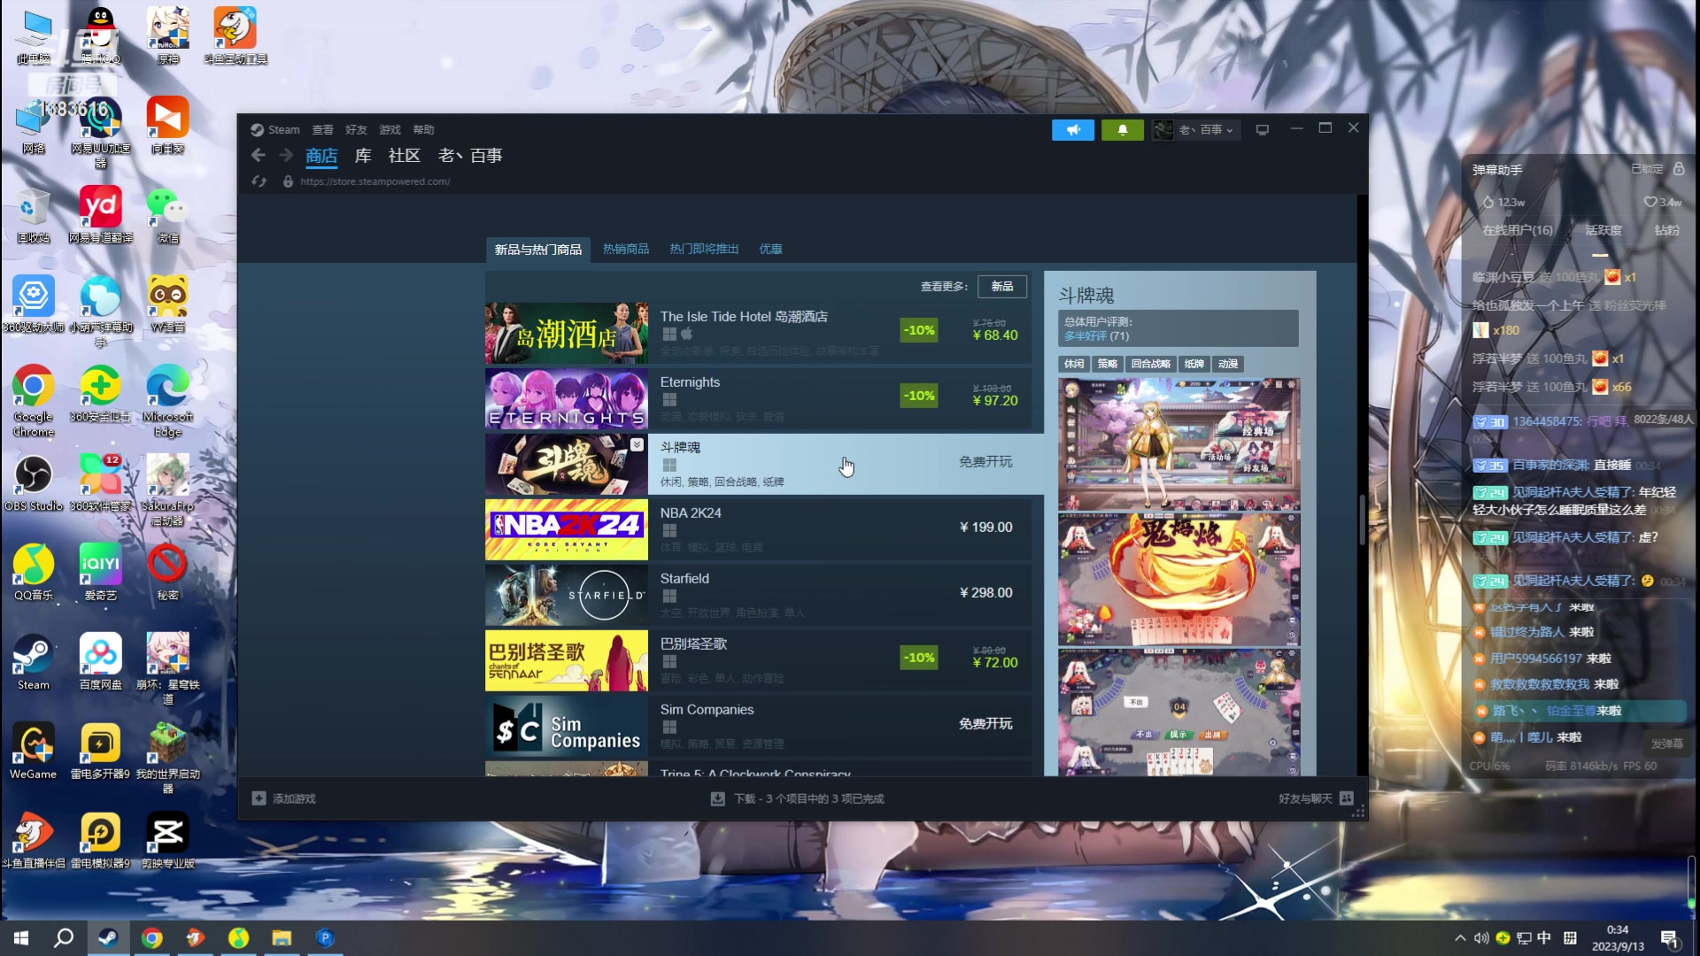Select the 优惠 tab
This screenshot has height=956, width=1700.
click(x=770, y=250)
